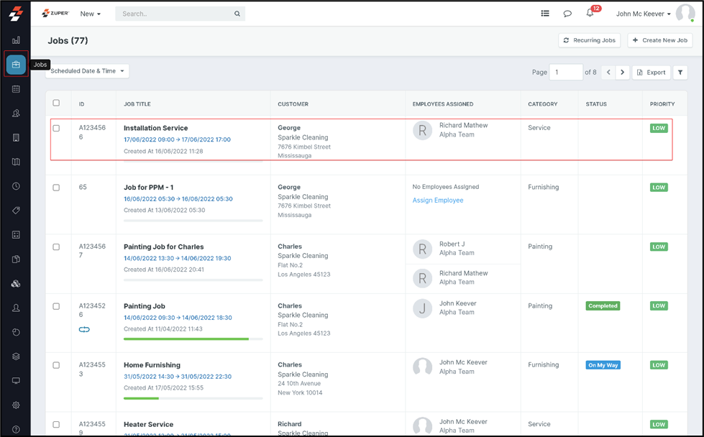Image resolution: width=704 pixels, height=437 pixels.
Task: Expand the John Mc Keever user menu
Action: pyautogui.click(x=644, y=14)
